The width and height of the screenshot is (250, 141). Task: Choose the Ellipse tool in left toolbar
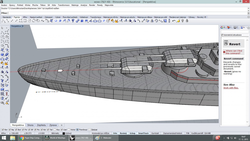pos(7,37)
